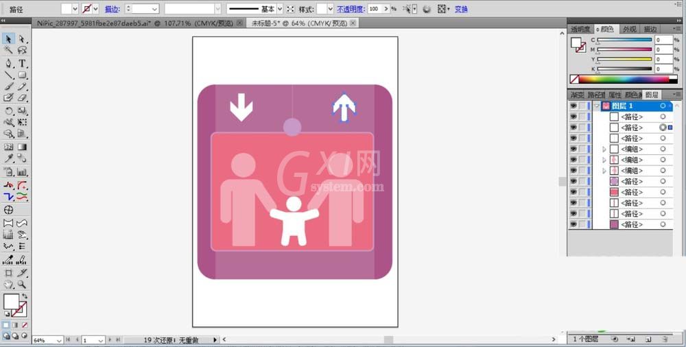Select the Blend tool
686x347 pixels.
(x=22, y=158)
